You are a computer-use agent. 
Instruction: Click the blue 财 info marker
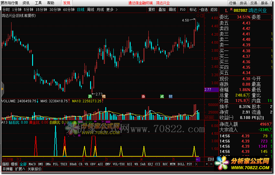point(171,96)
